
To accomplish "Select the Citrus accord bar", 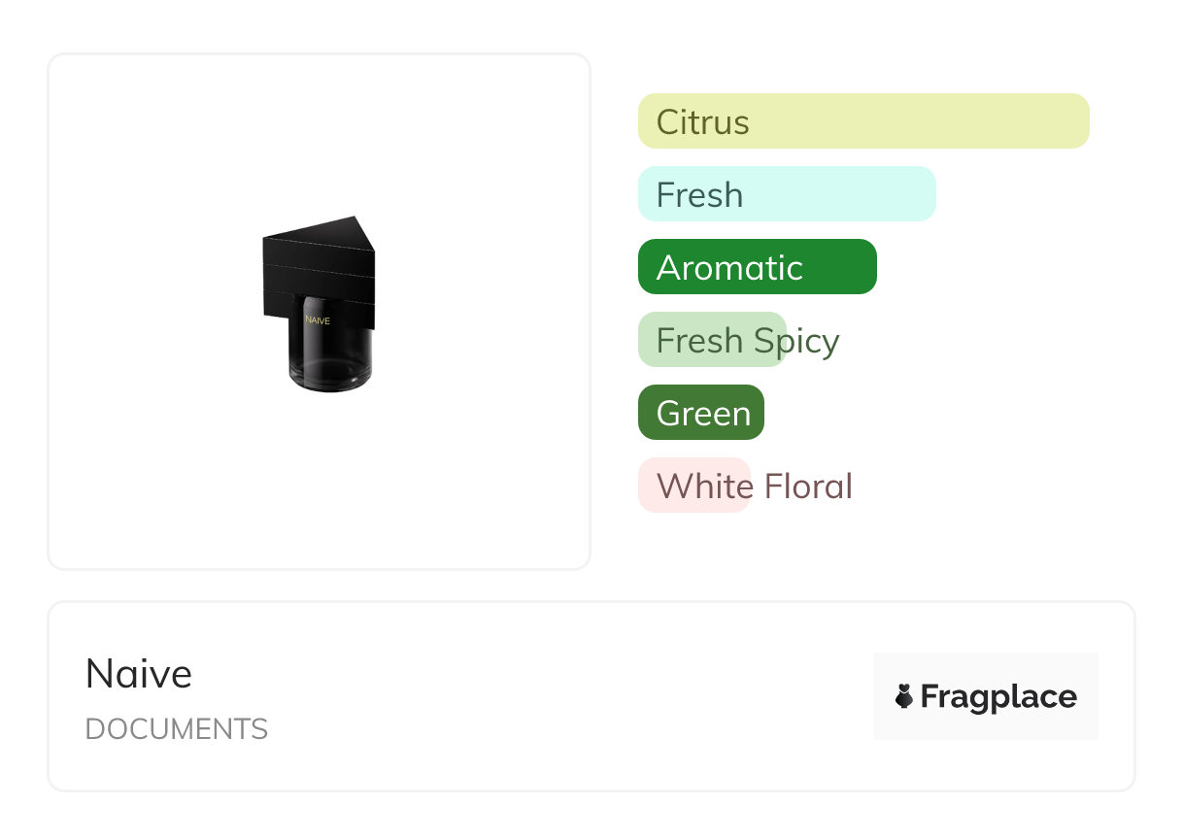I will pos(862,121).
